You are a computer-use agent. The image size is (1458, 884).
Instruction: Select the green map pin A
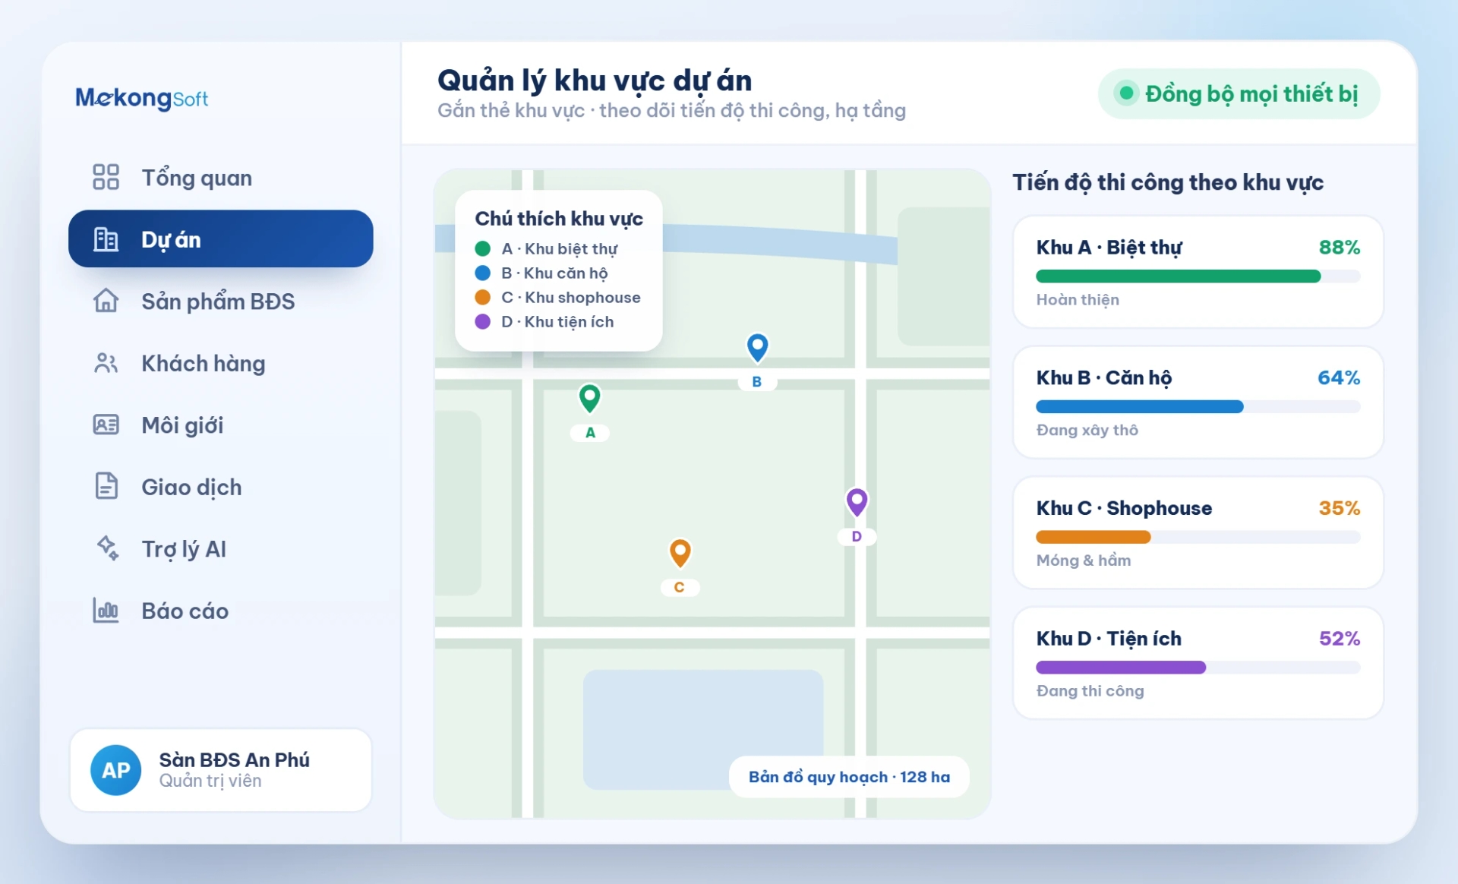point(590,398)
